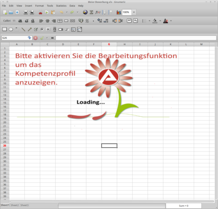Image resolution: width=218 pixels, height=209 pixels.
Task: Open a file with the folder icon
Action: pos(11,12)
